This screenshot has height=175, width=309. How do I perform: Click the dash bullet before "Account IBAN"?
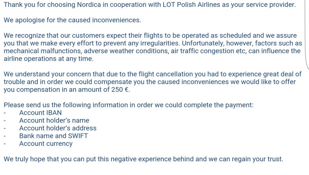[x=5, y=113]
